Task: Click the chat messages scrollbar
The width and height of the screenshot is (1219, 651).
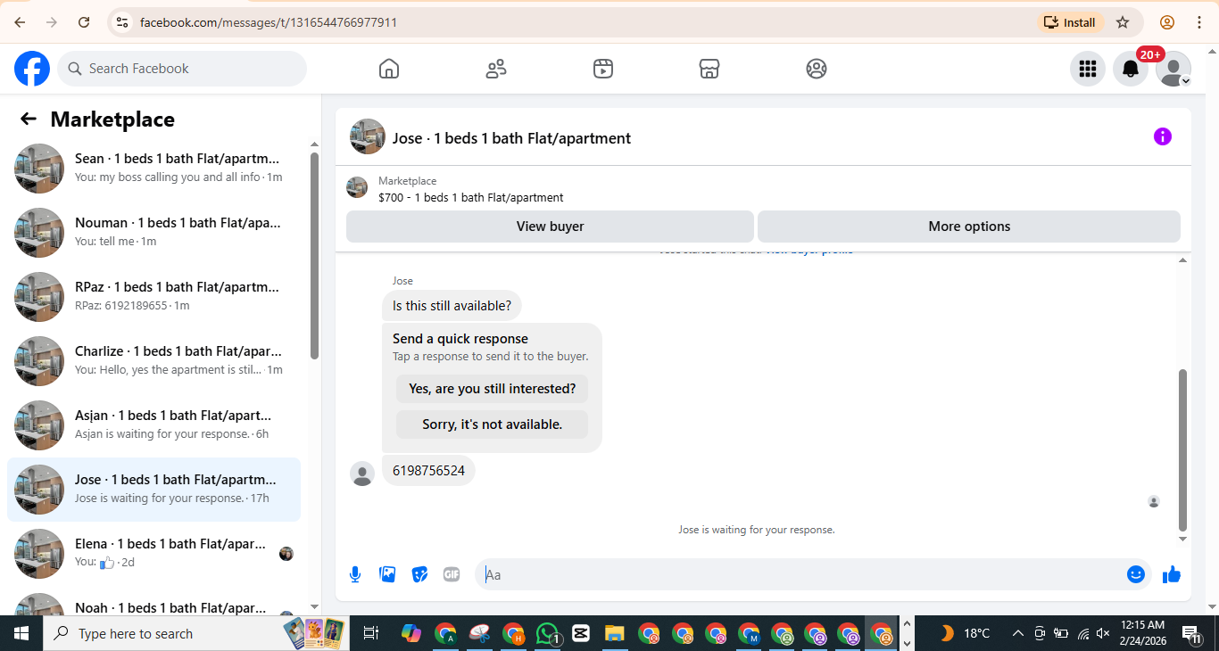Action: tap(1183, 450)
